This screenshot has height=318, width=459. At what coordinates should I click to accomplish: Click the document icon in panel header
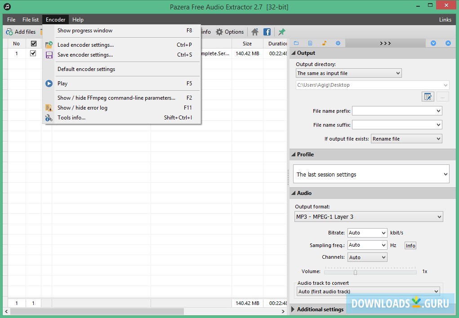(x=310, y=43)
